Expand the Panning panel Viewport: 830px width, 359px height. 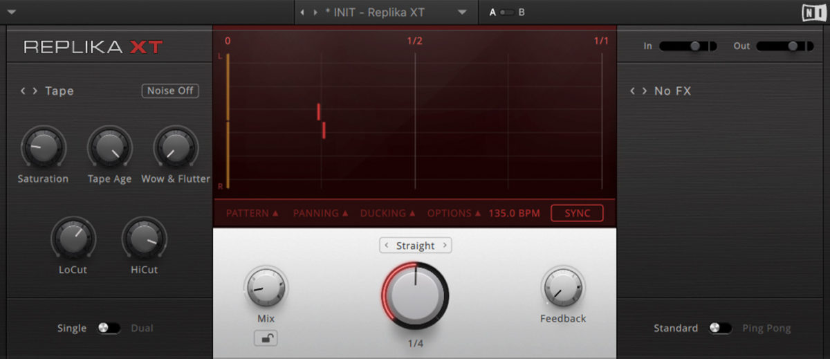pyautogui.click(x=320, y=213)
